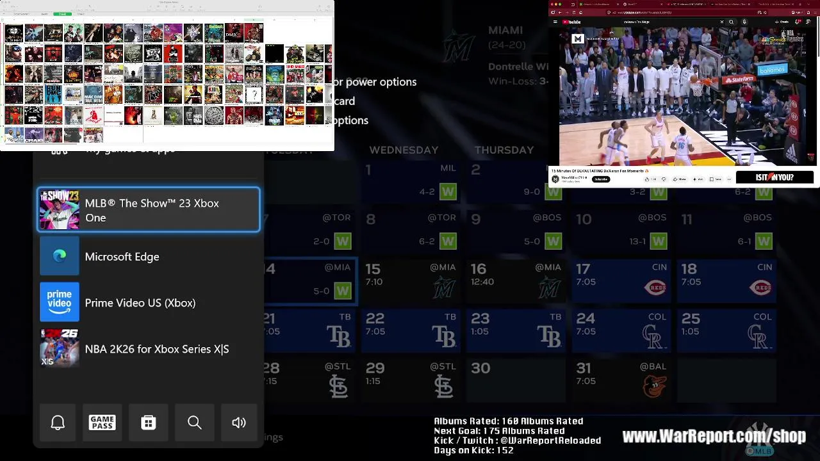Launch Prime Video US (Xbox)

tap(149, 302)
